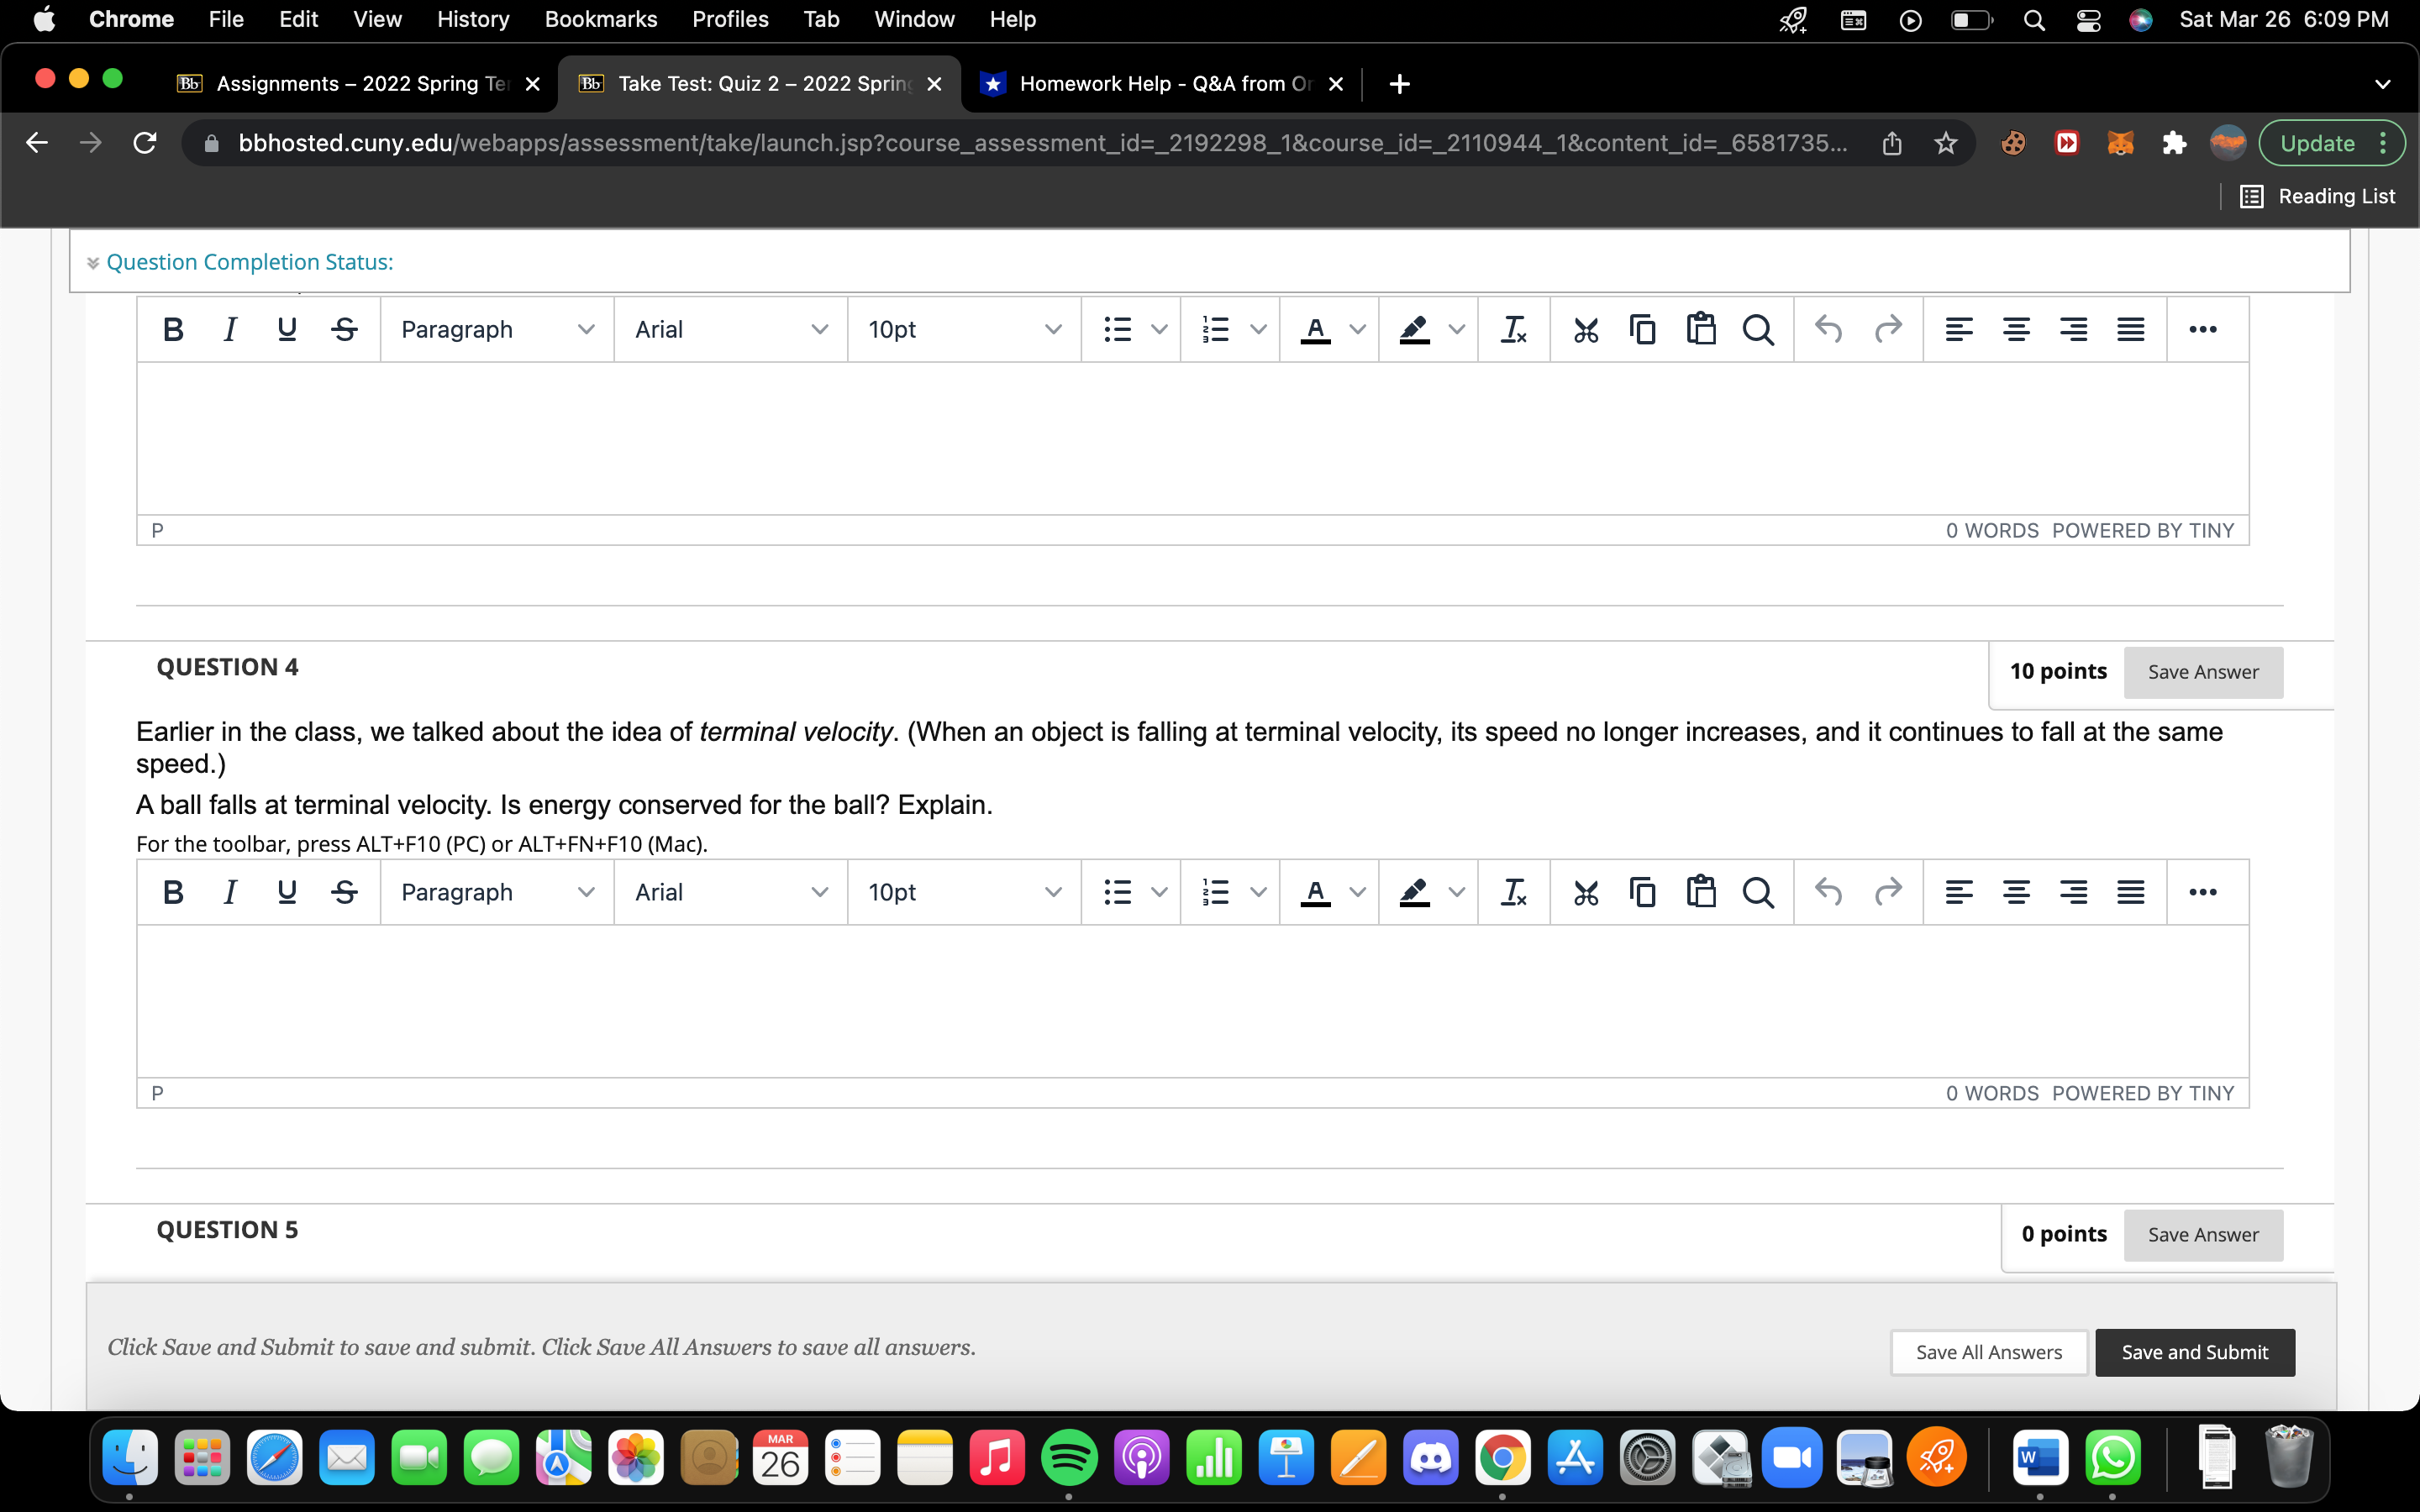Toggle Strikethrough in Question 4 editor
The height and width of the screenshot is (1512, 2420).
point(344,892)
